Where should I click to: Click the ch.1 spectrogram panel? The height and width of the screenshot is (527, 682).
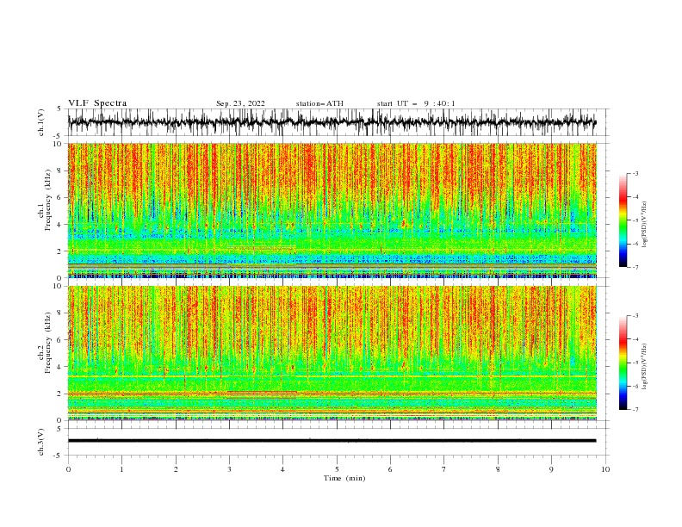(x=332, y=210)
